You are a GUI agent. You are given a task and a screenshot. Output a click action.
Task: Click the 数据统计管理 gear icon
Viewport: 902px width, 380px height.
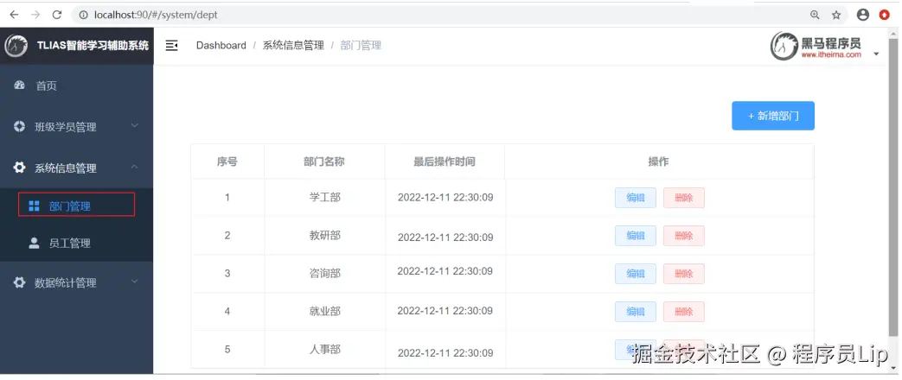[x=20, y=282]
